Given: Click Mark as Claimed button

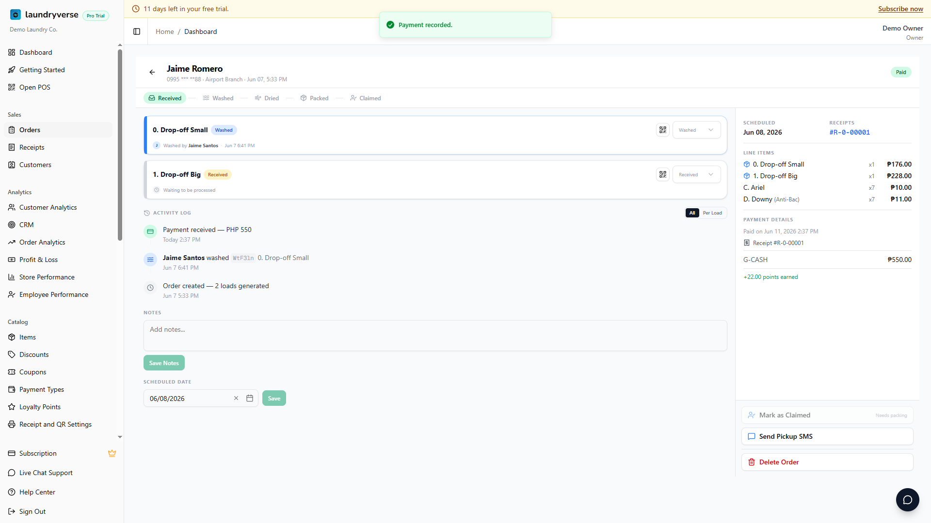Looking at the screenshot, I should click(x=827, y=415).
